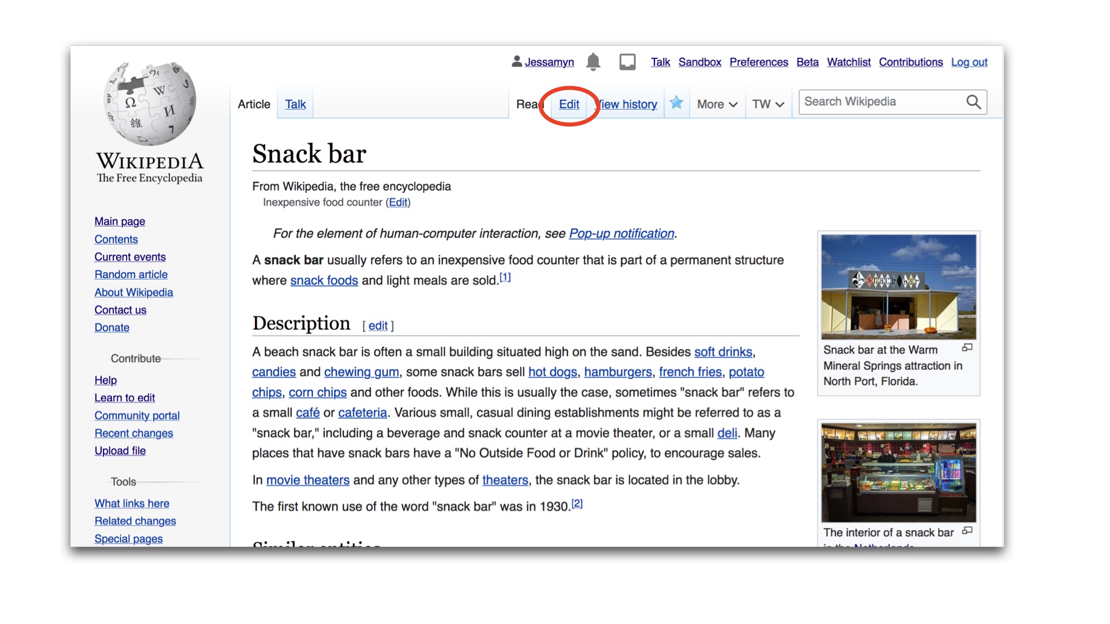Select the Article tab

(x=254, y=103)
